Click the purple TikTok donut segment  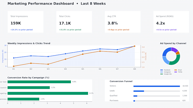(174, 50)
